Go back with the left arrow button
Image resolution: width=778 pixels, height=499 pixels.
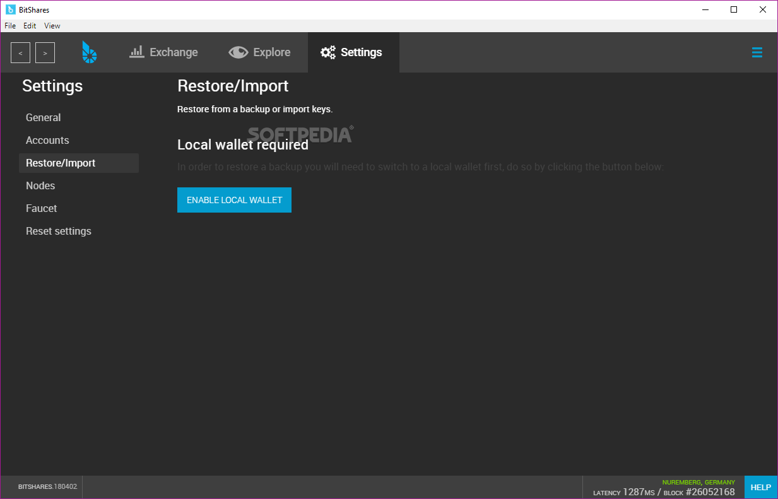20,53
